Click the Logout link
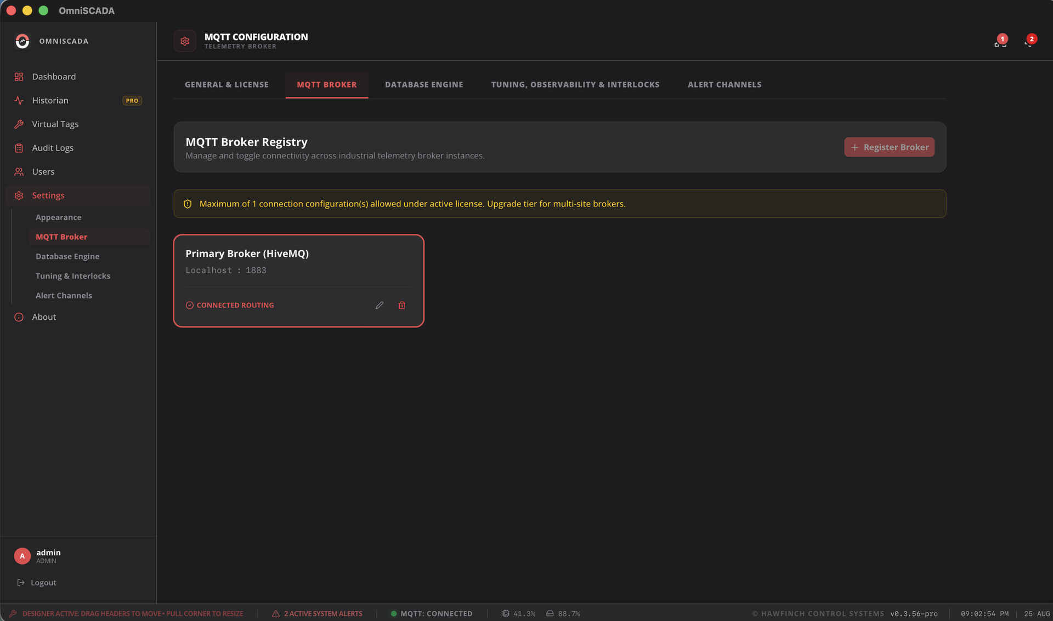This screenshot has width=1053, height=621. (x=43, y=583)
